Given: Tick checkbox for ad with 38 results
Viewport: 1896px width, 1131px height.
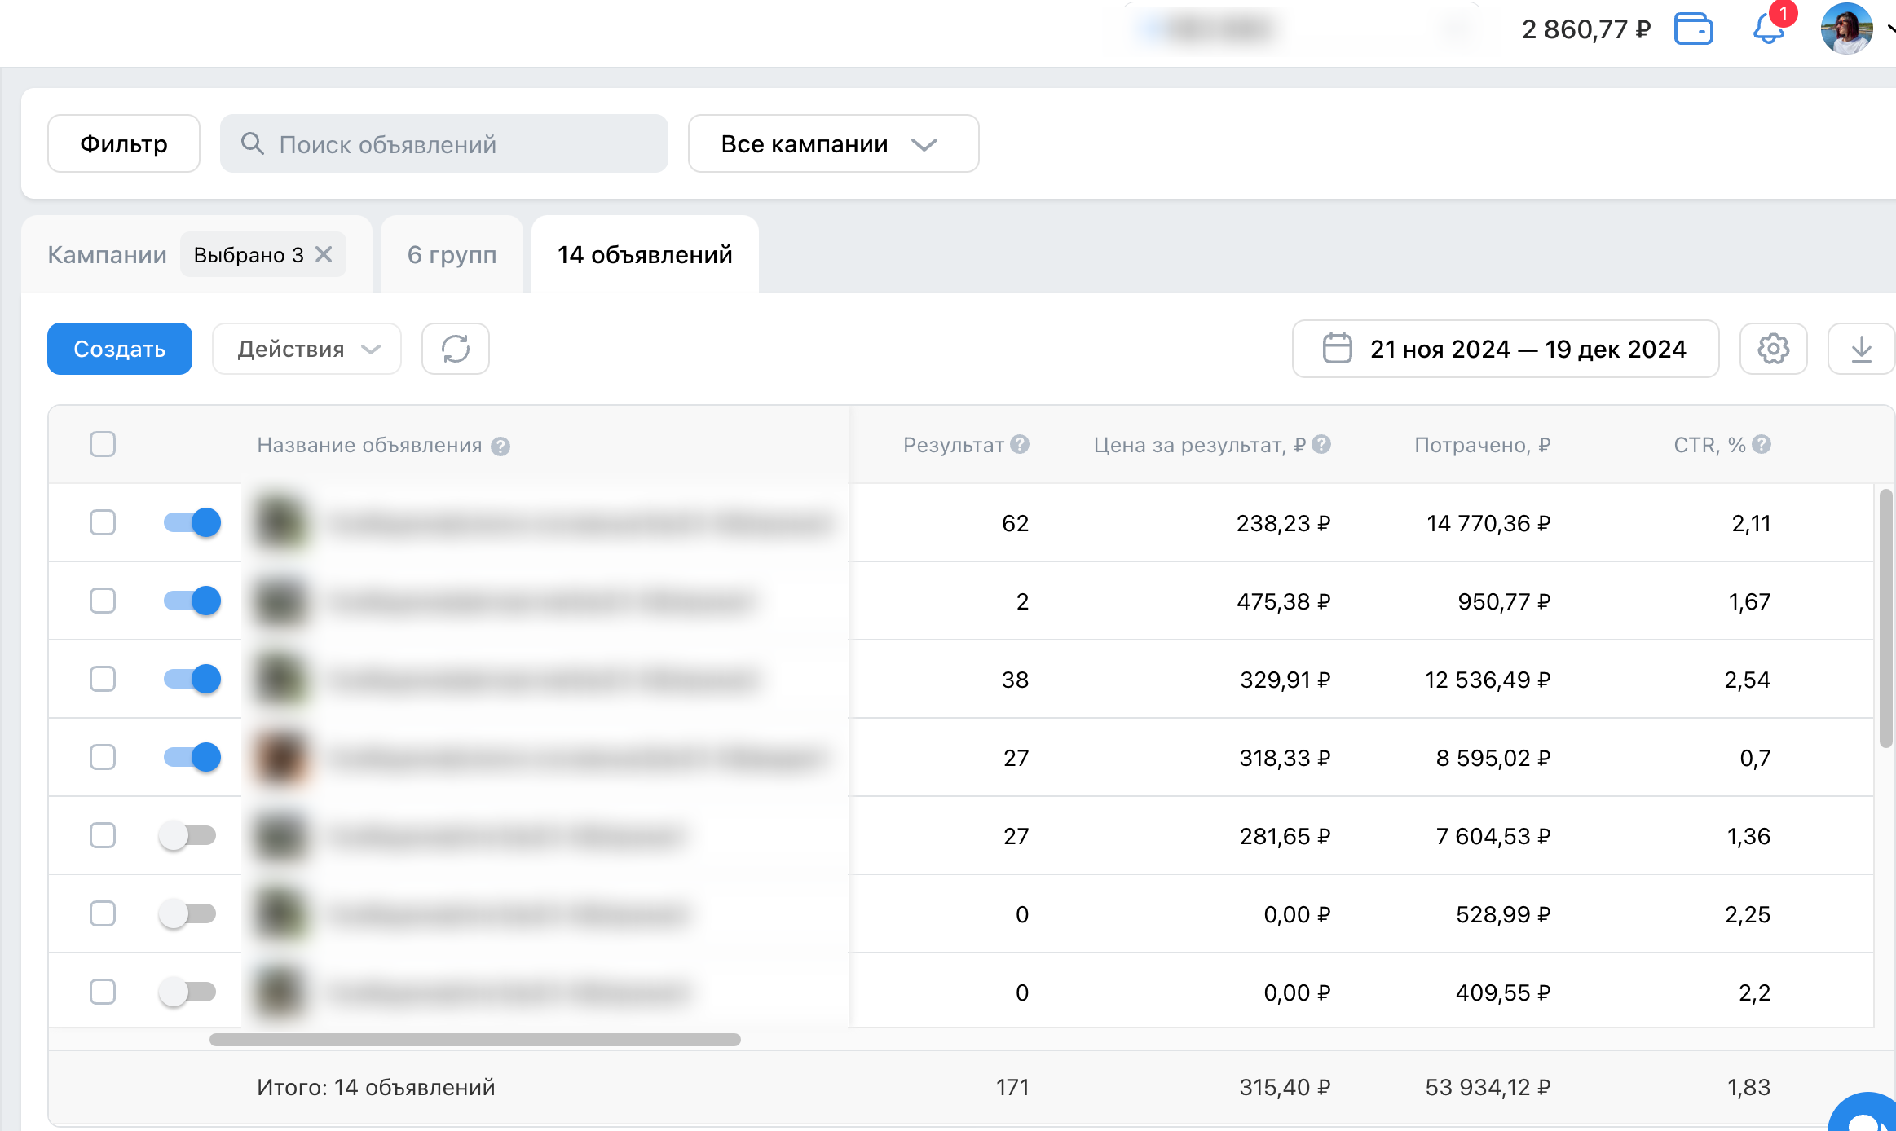Looking at the screenshot, I should click(x=103, y=679).
